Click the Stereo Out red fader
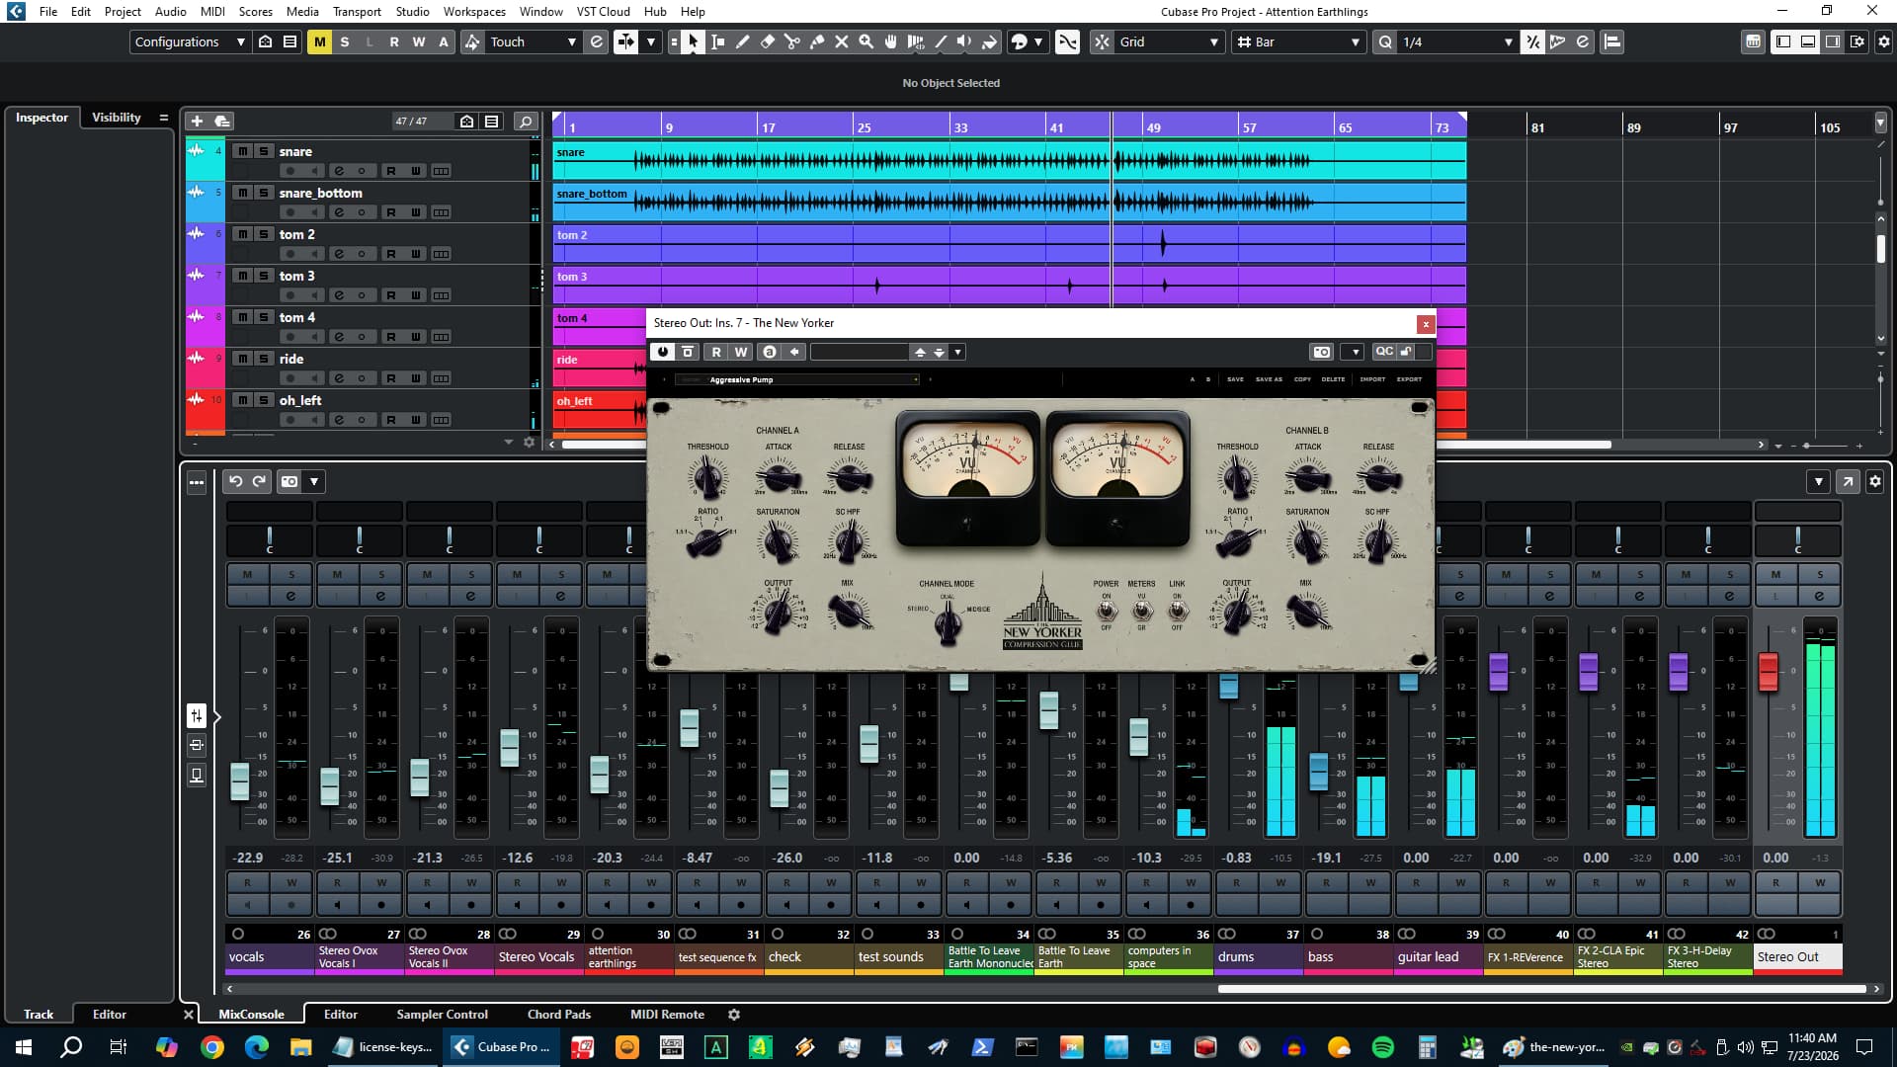 (1769, 672)
